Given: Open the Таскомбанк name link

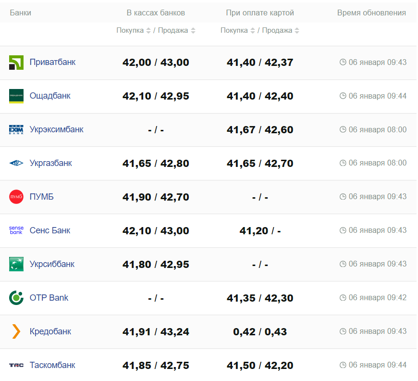Looking at the screenshot, I should (52, 365).
